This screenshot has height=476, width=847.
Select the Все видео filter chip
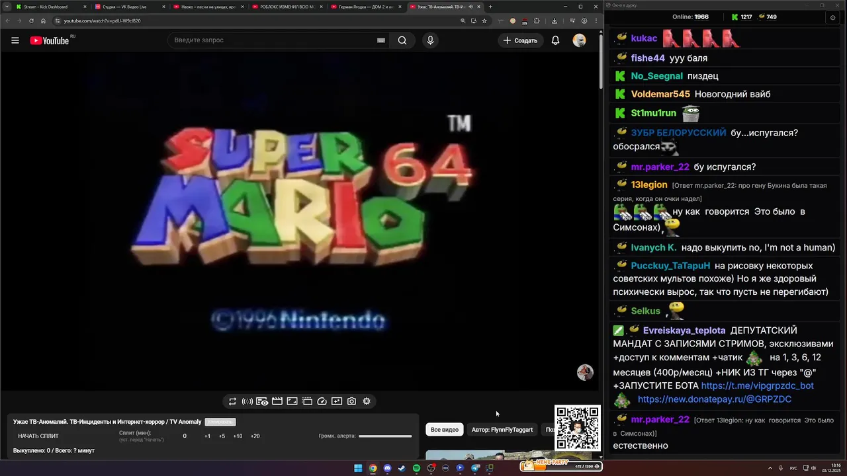pyautogui.click(x=445, y=430)
